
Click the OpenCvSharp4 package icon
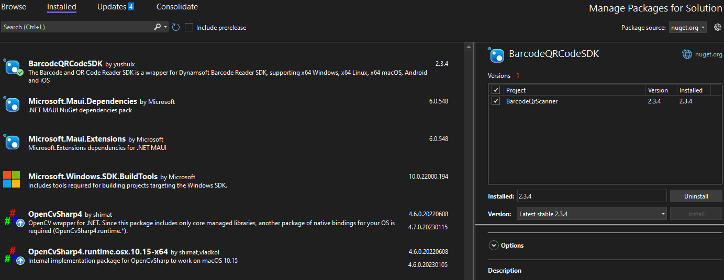pyautogui.click(x=14, y=217)
